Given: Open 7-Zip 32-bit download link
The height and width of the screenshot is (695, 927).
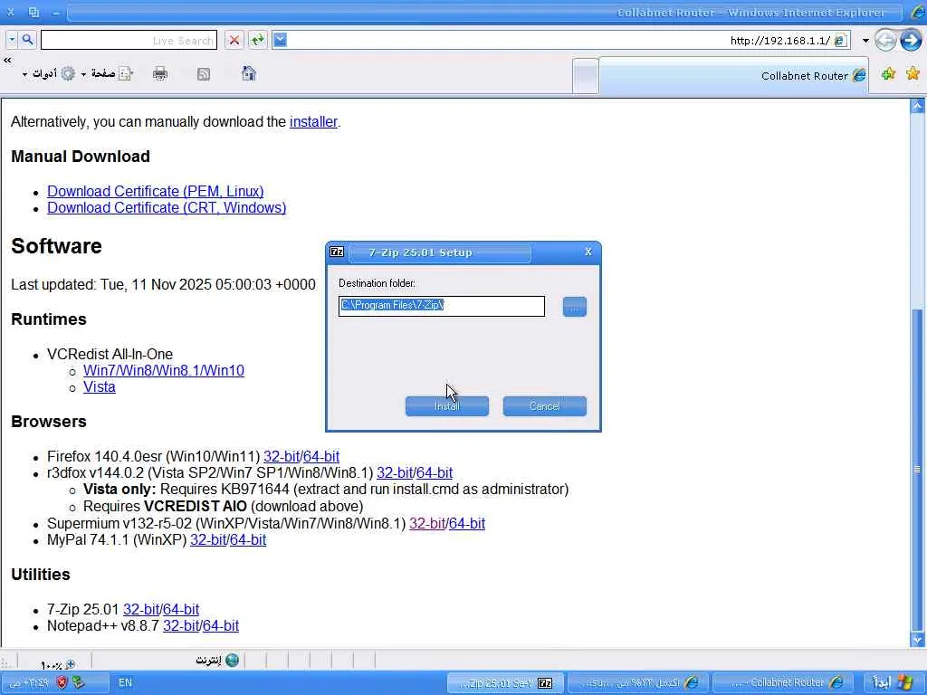Looking at the screenshot, I should [141, 609].
